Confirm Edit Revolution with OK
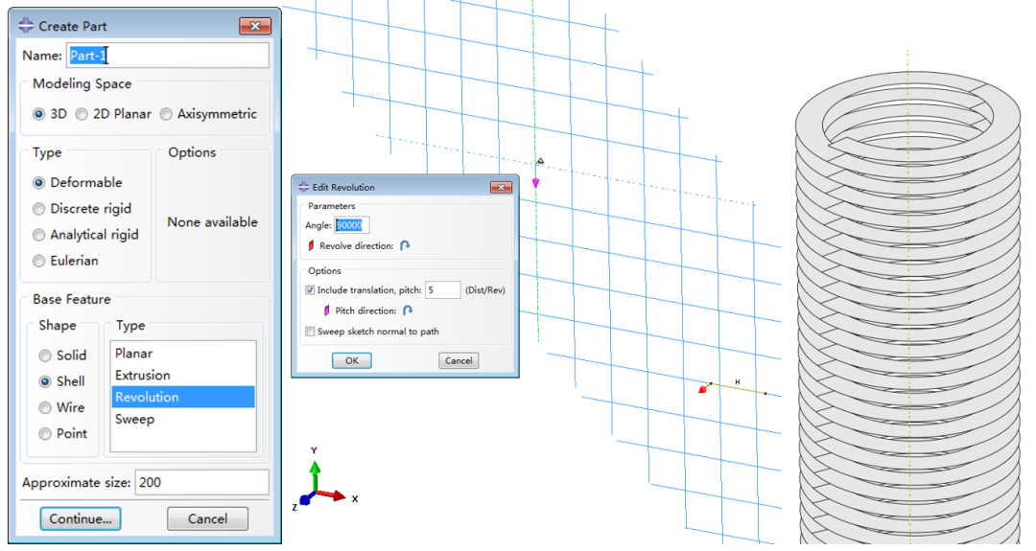Screen dimensions: 1036x551 coord(351,360)
